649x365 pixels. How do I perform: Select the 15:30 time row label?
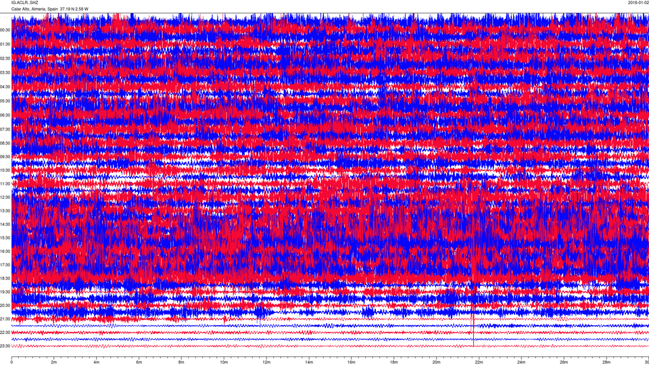click(x=5, y=238)
